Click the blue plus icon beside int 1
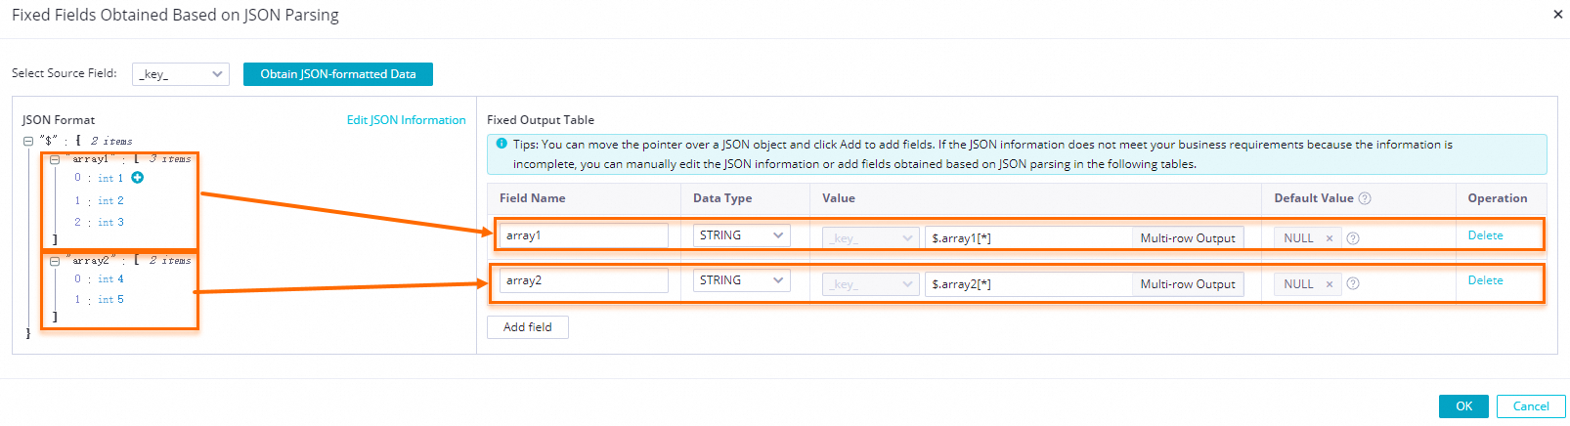 tap(138, 178)
